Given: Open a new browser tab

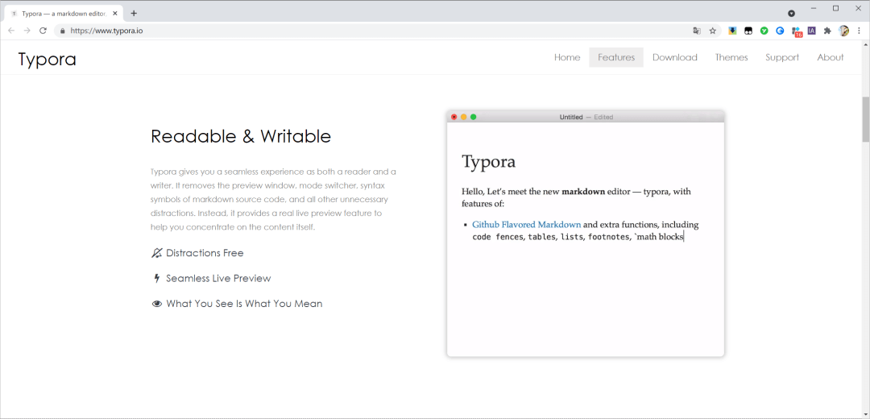Looking at the screenshot, I should pos(134,14).
